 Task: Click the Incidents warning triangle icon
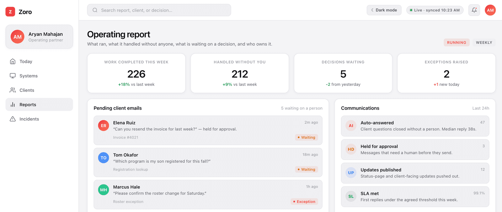tap(13, 119)
